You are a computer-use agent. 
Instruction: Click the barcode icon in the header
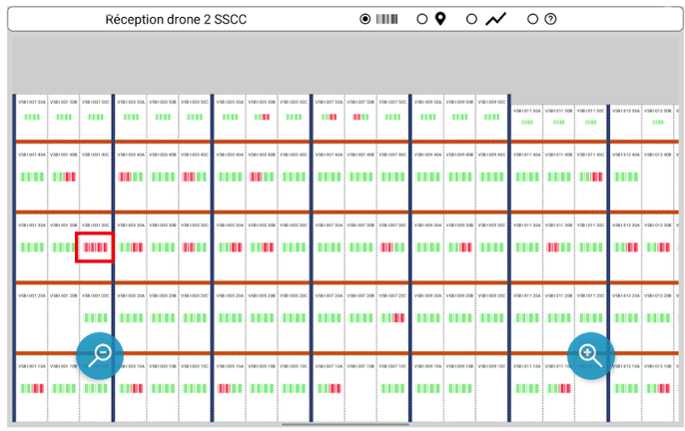(x=387, y=19)
